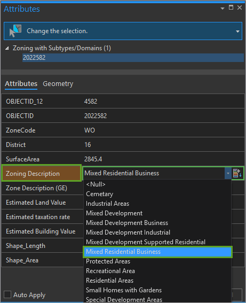Click the OBJECTID value 2022582 cell

(x=96, y=116)
